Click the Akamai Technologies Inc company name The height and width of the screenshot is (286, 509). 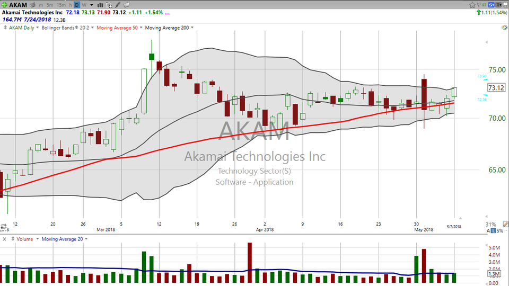pos(32,12)
